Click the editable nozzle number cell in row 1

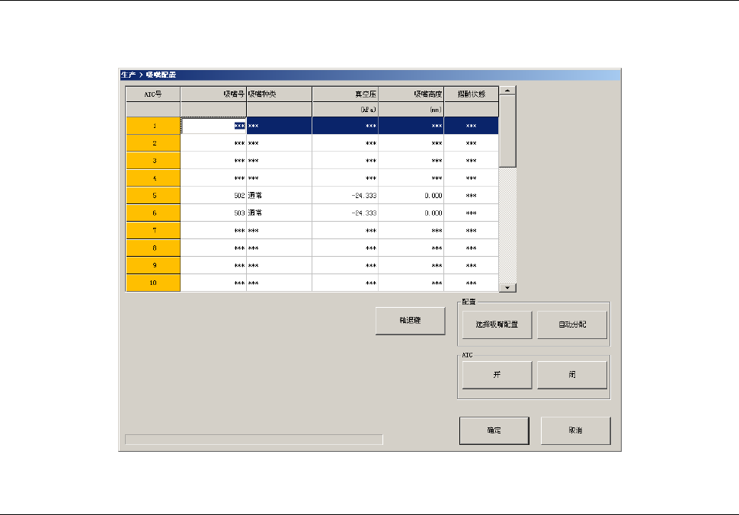tap(213, 126)
